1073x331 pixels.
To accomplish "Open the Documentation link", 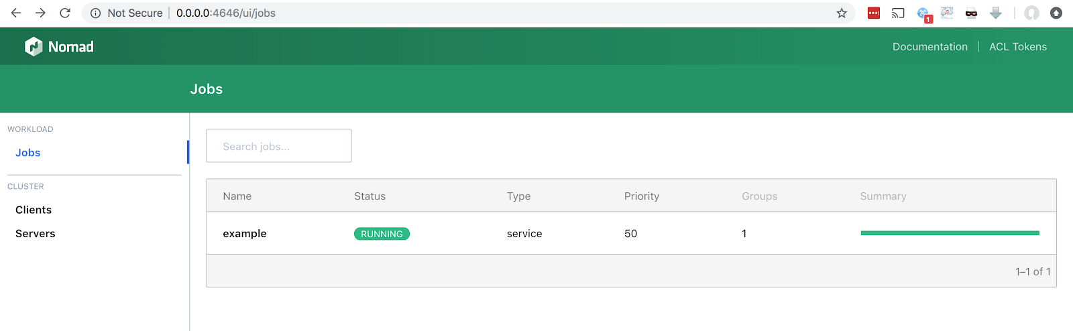I will tap(929, 46).
